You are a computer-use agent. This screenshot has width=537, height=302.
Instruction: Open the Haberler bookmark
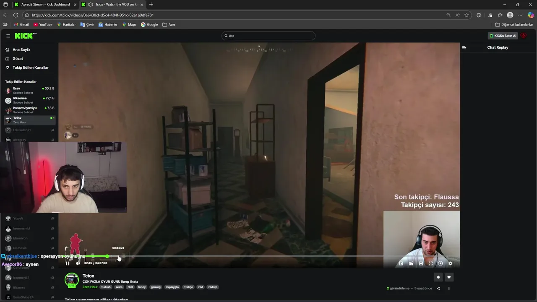(x=108, y=25)
